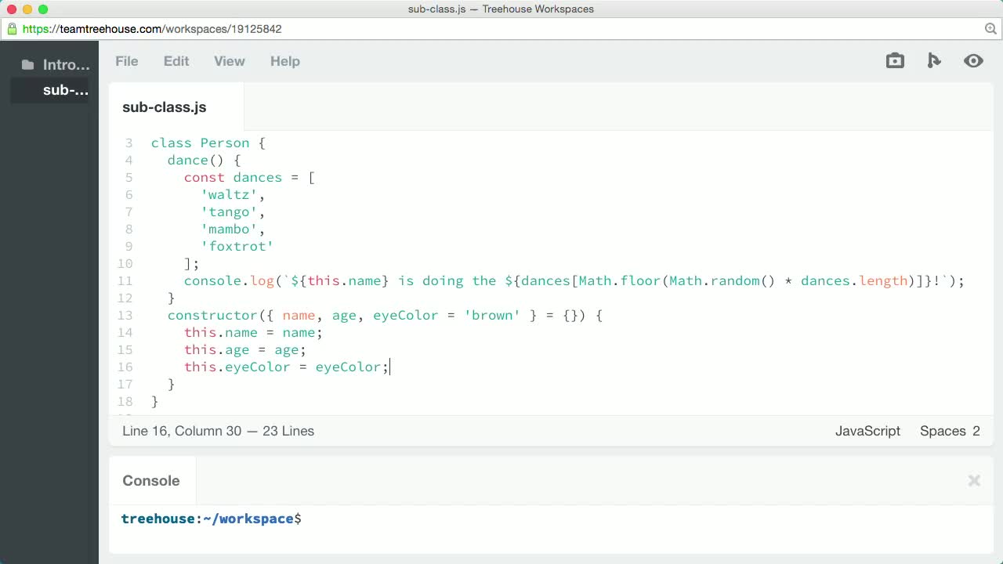Click the red close window button
Image resolution: width=1003 pixels, height=564 pixels.
pos(12,9)
